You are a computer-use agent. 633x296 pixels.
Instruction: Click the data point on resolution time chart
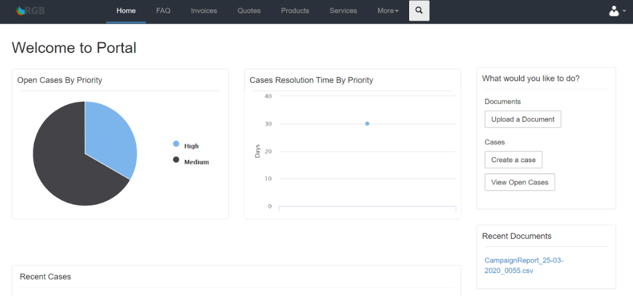367,124
